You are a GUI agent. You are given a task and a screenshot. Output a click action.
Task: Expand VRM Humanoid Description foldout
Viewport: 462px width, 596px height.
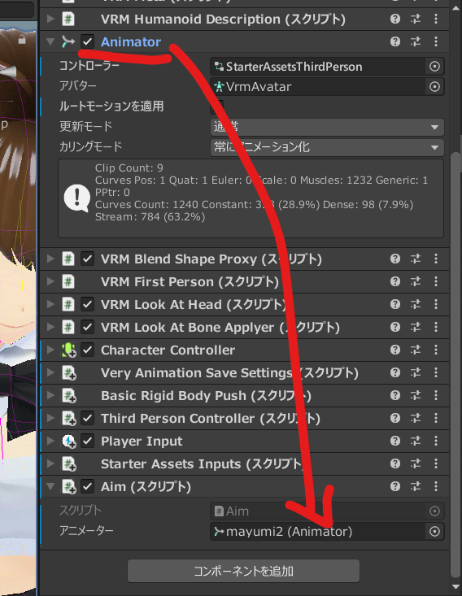pos(50,19)
